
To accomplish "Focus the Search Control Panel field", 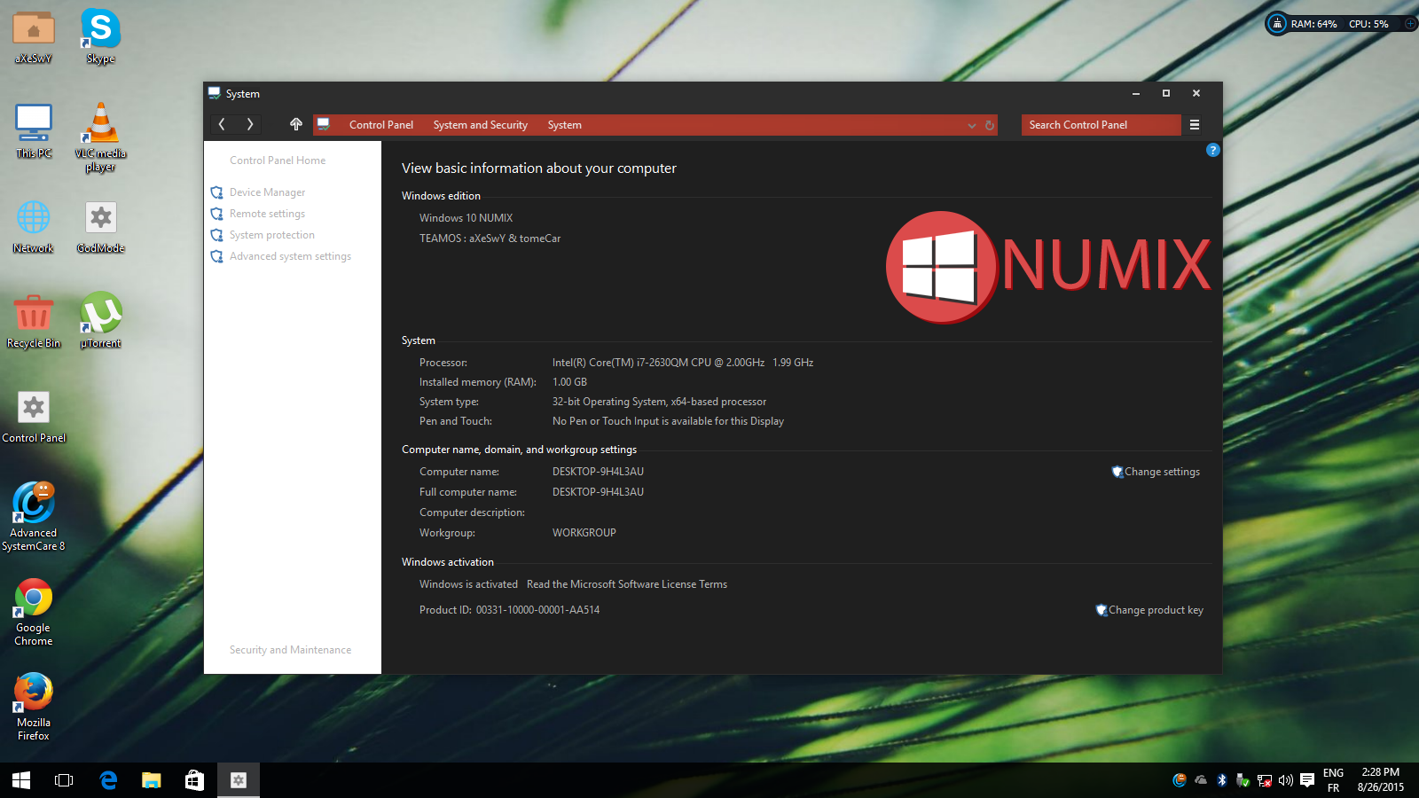I will (1101, 125).
